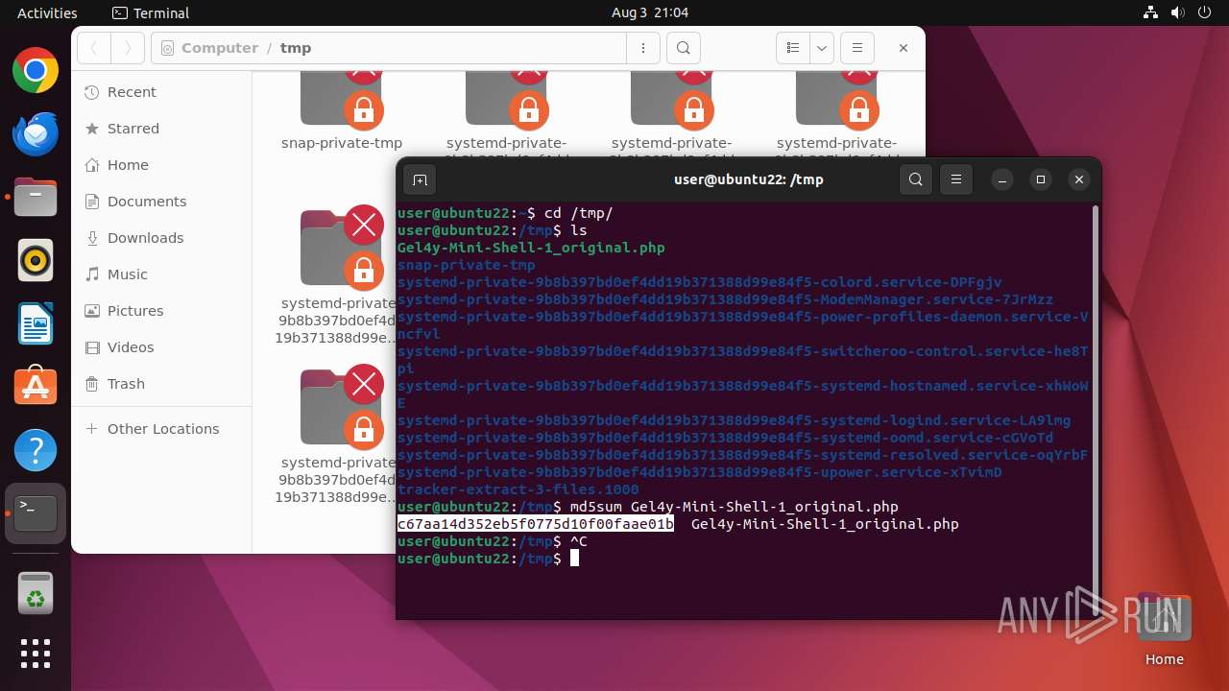This screenshot has height=691, width=1229.
Task: Open LibreOffice Writer from the dock
Action: pos(36,323)
